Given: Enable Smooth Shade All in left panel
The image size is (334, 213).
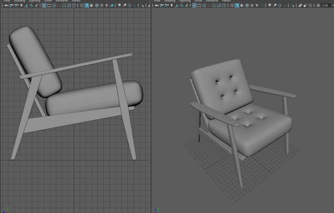Looking at the screenshot, I should click(x=87, y=6).
